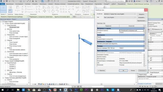The width and height of the screenshot is (163, 92).
Task: Open the Вставить ribbon tab
Action: (x=35, y=4)
